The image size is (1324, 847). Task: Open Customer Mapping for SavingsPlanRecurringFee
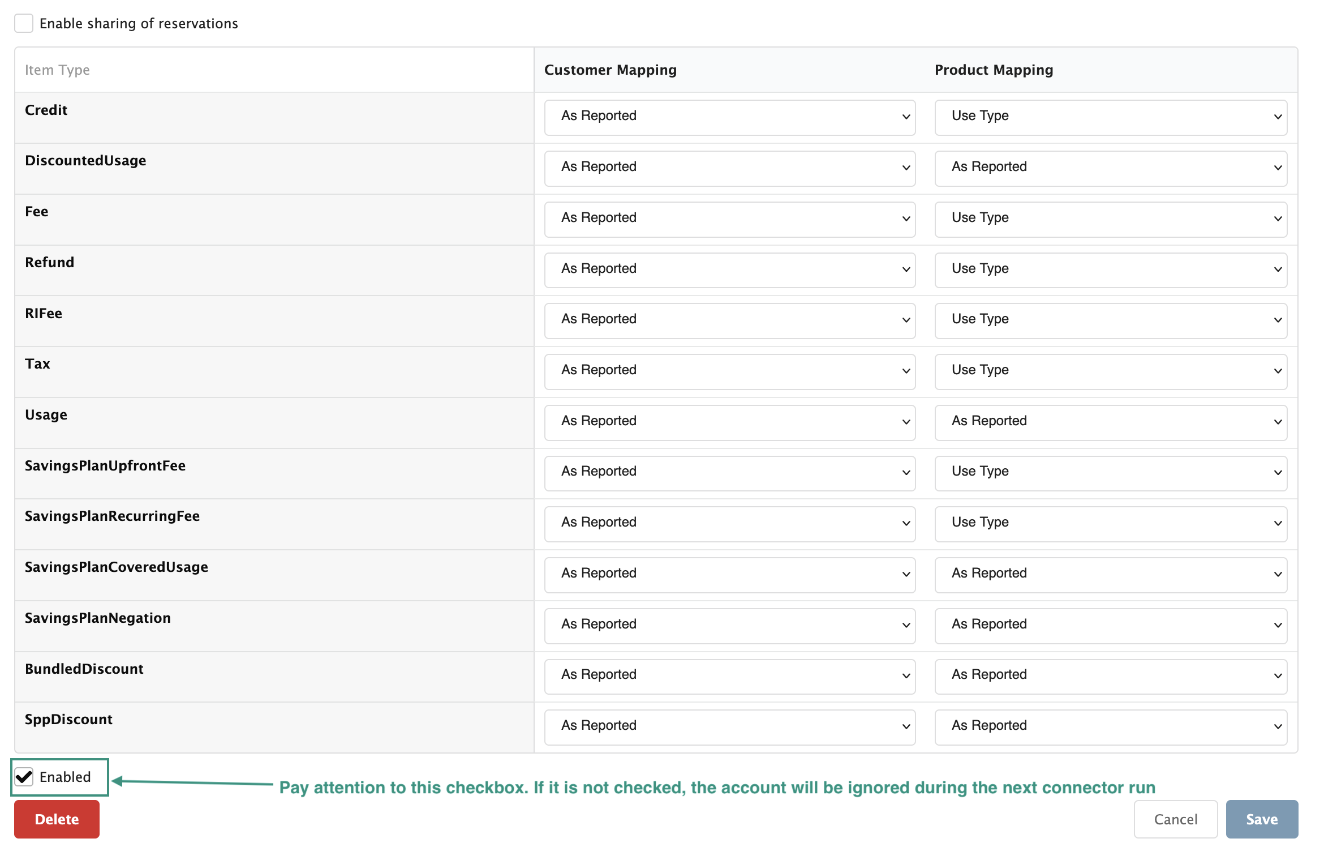pyautogui.click(x=729, y=523)
